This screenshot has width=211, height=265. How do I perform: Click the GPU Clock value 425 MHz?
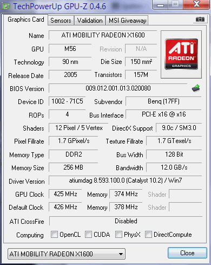click(65, 194)
